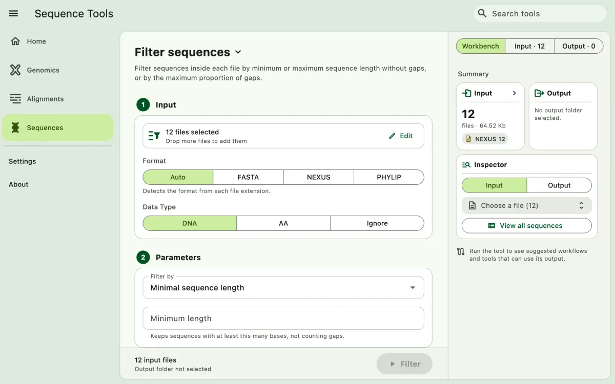Click the table icon in View all sequences
This screenshot has height=384, width=615.
pos(491,225)
